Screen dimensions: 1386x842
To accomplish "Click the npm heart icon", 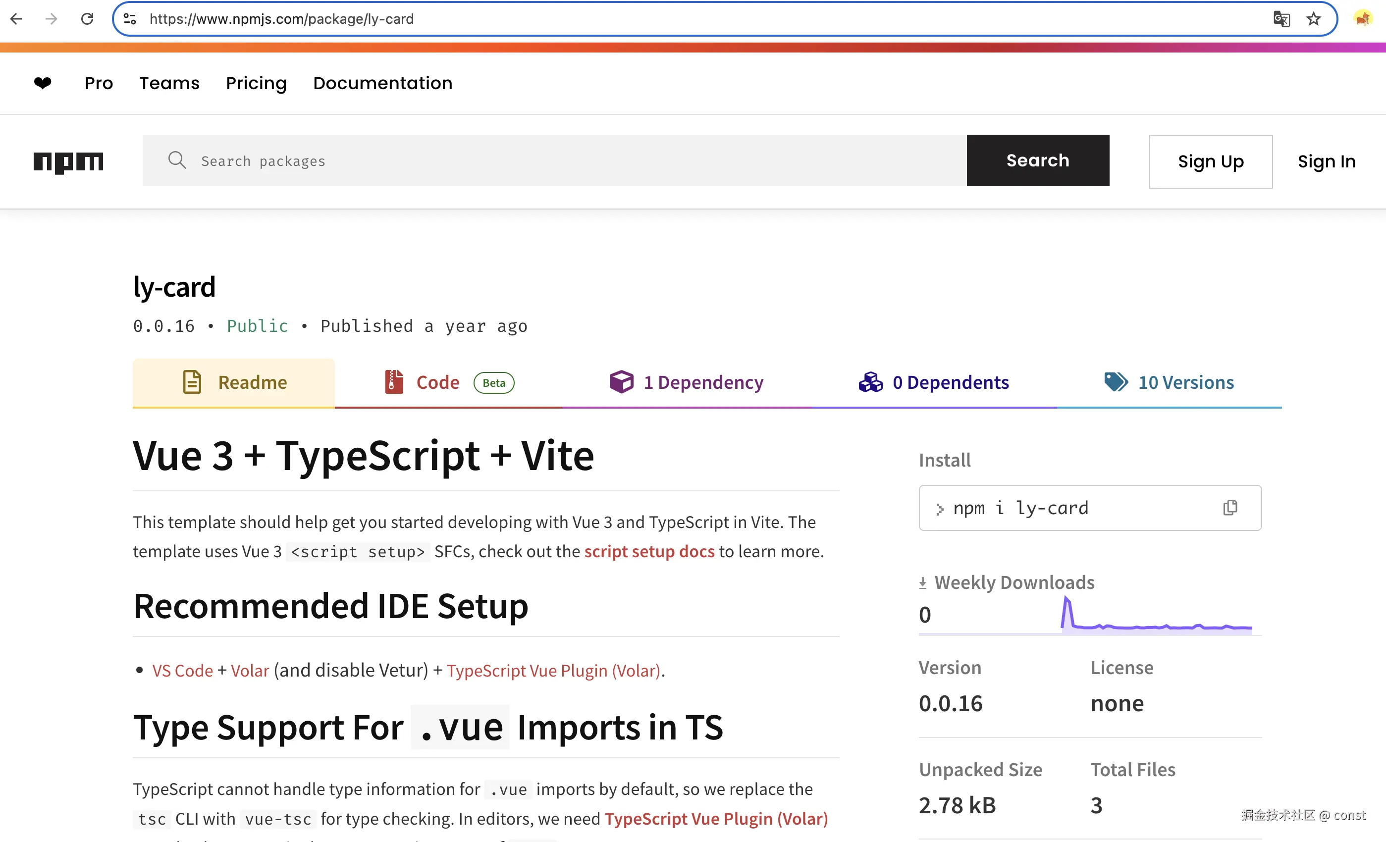I will click(43, 83).
